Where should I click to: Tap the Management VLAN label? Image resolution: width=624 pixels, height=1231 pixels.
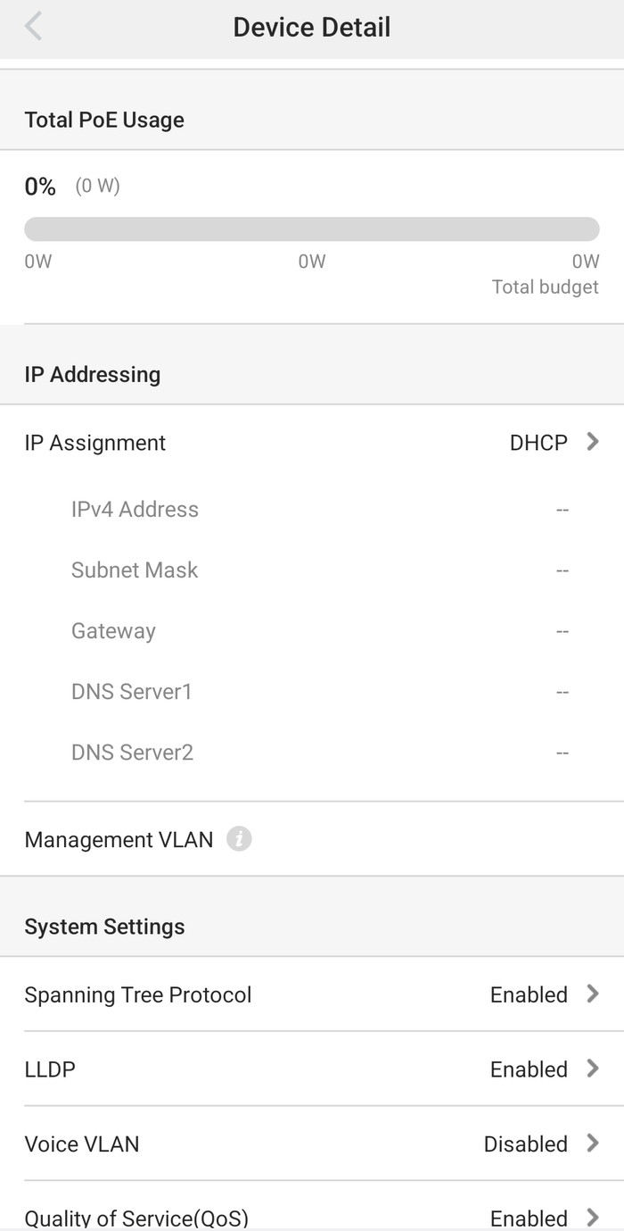pos(119,839)
